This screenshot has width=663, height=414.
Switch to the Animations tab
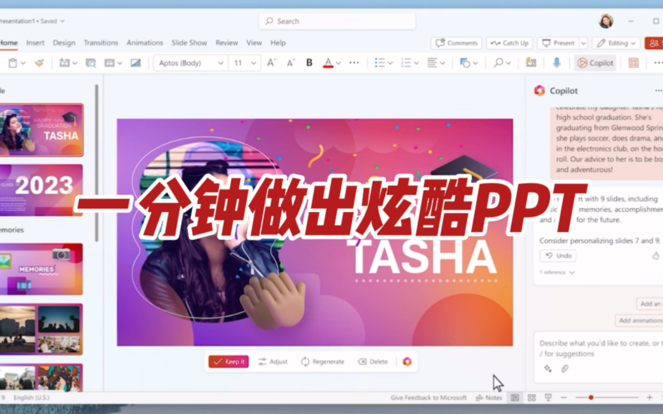coord(145,43)
